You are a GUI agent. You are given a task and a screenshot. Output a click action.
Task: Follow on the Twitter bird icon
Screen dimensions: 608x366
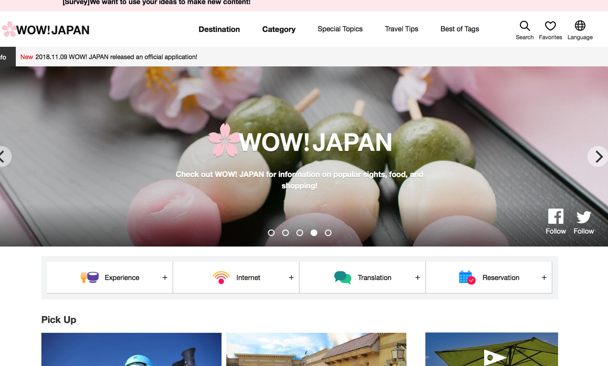click(584, 217)
